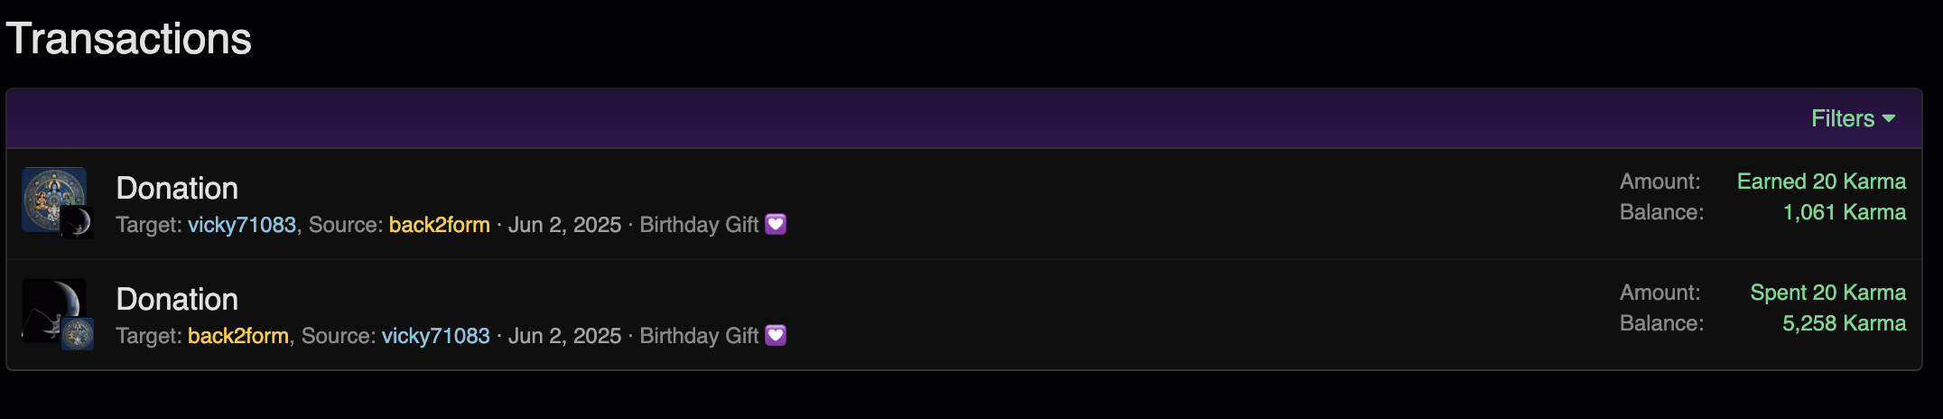The height and width of the screenshot is (419, 1943).
Task: Open source vicky71083 profile in the Spent row
Action: pos(435,336)
